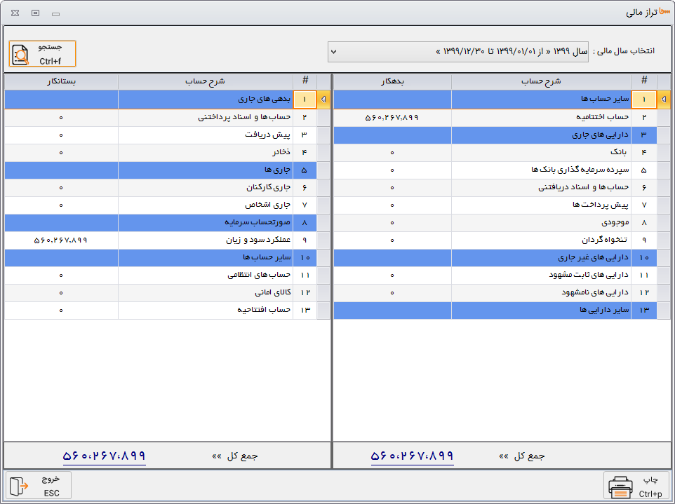Screen dimensions: 675x504
Task: Click the بستانکار column header
Action: tap(61, 81)
